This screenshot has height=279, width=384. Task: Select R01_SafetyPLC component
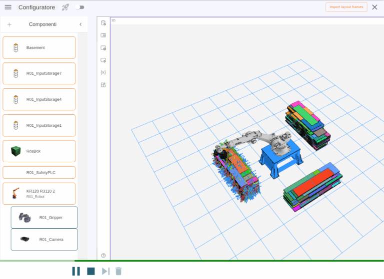(39, 172)
